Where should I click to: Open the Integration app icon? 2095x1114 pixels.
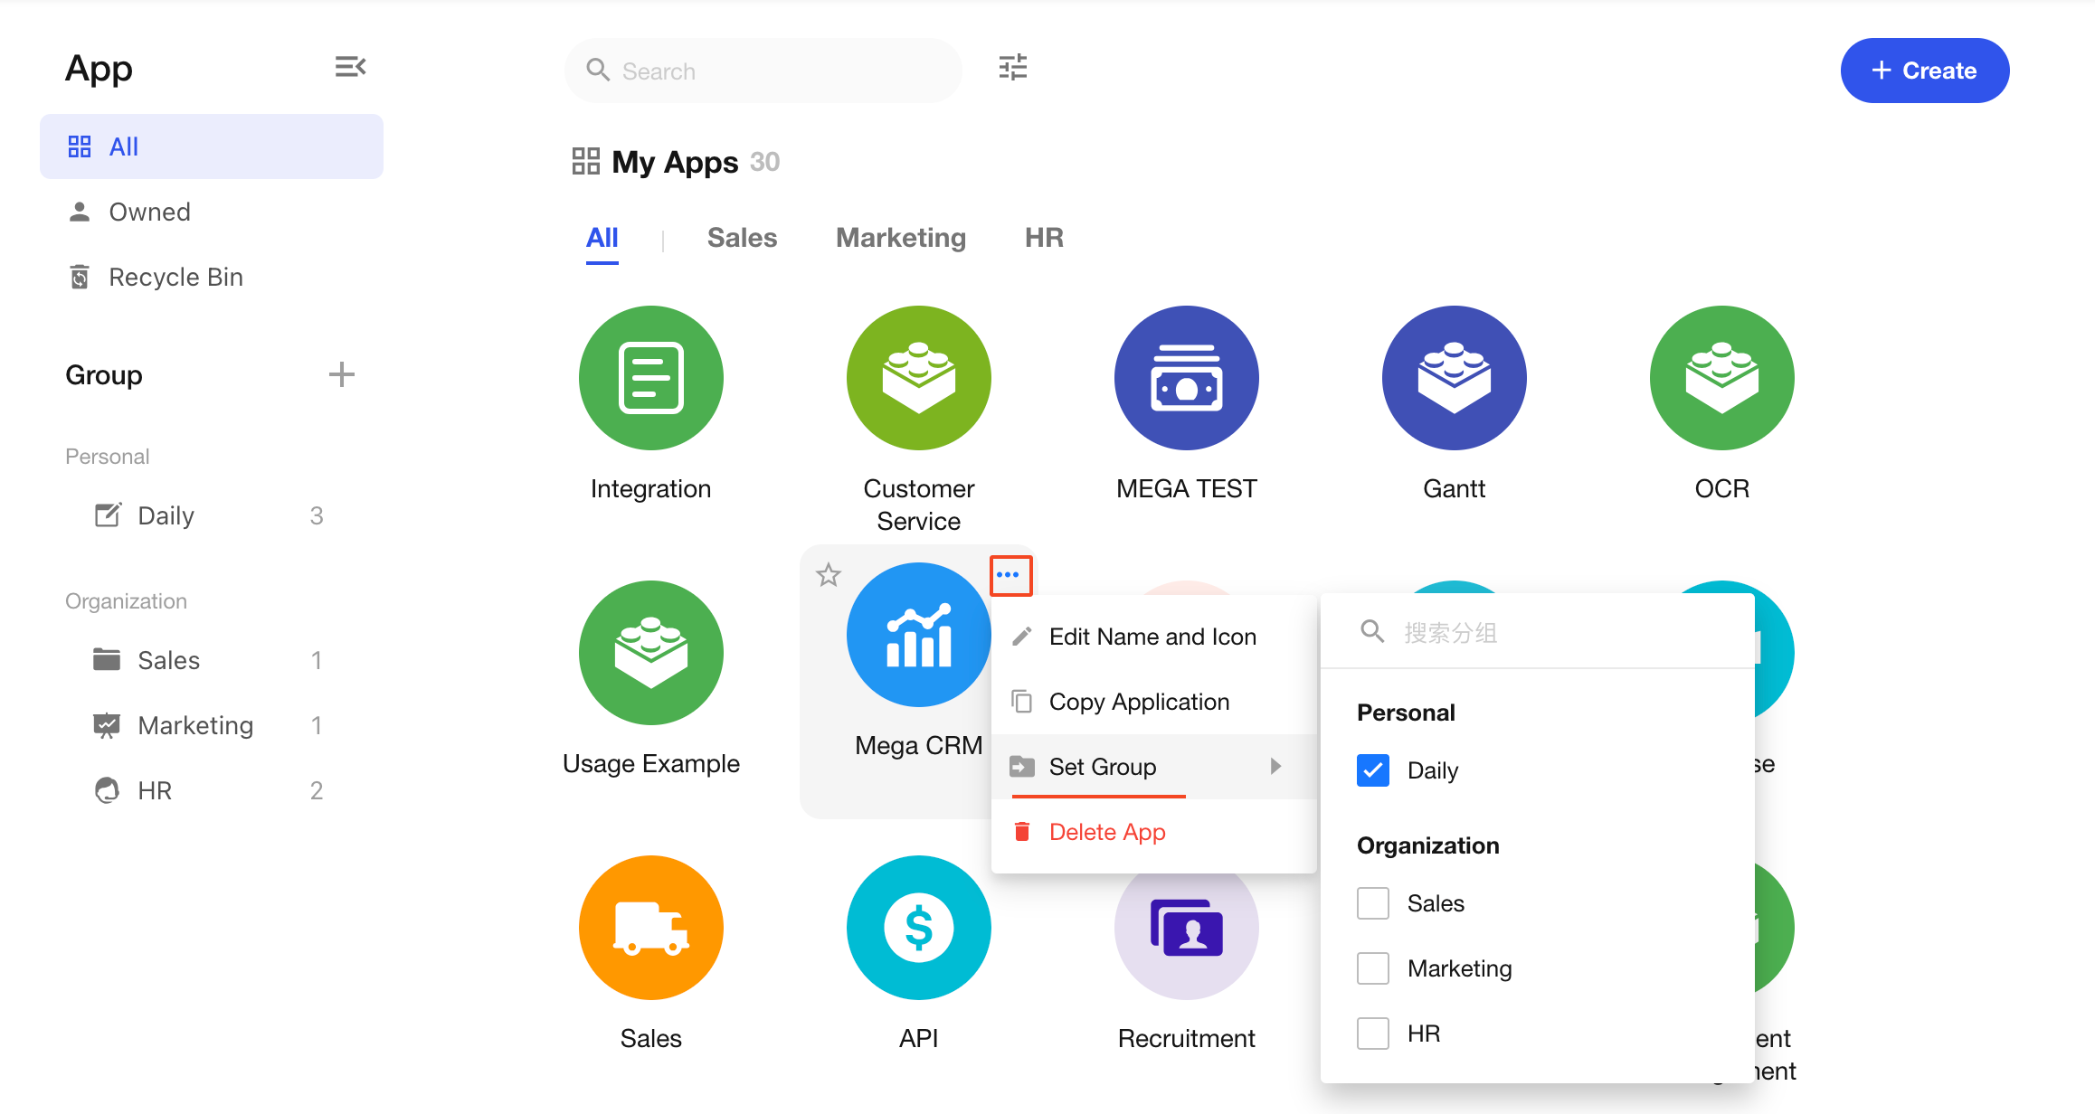650,378
